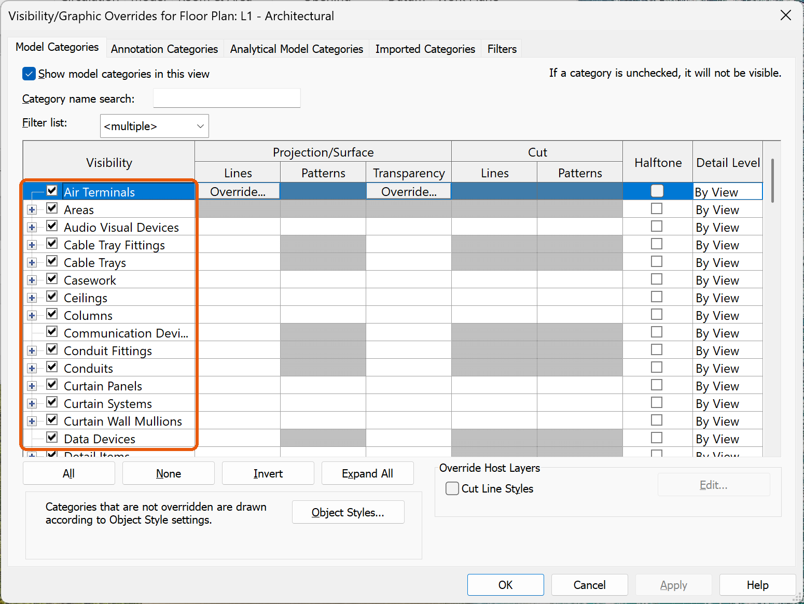Select the Curtain Panels category row
804x604 pixels.
point(103,386)
